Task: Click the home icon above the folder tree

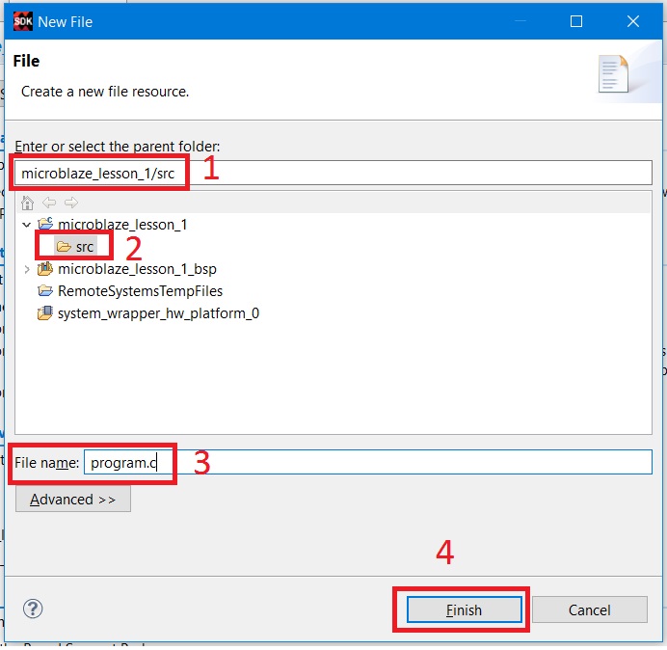Action: tap(27, 203)
